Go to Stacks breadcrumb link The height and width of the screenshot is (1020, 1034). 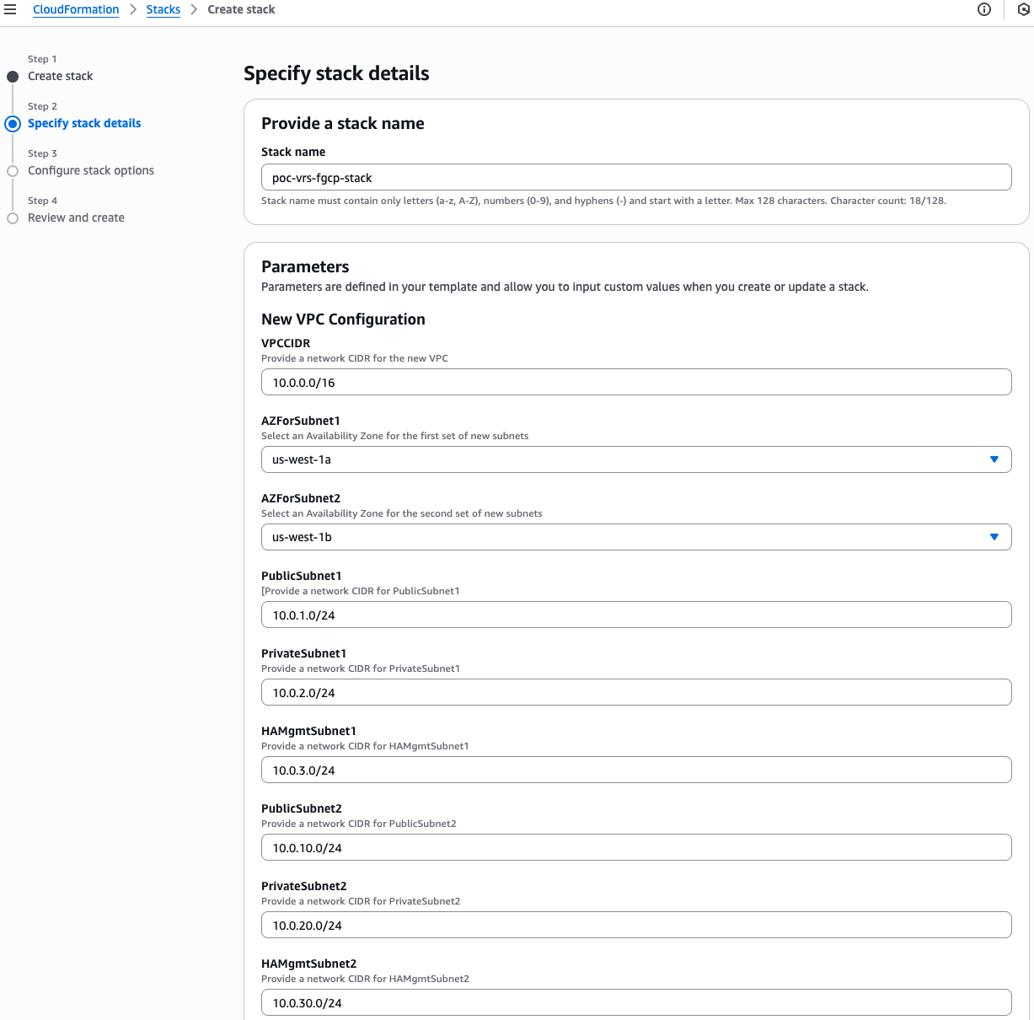[163, 9]
